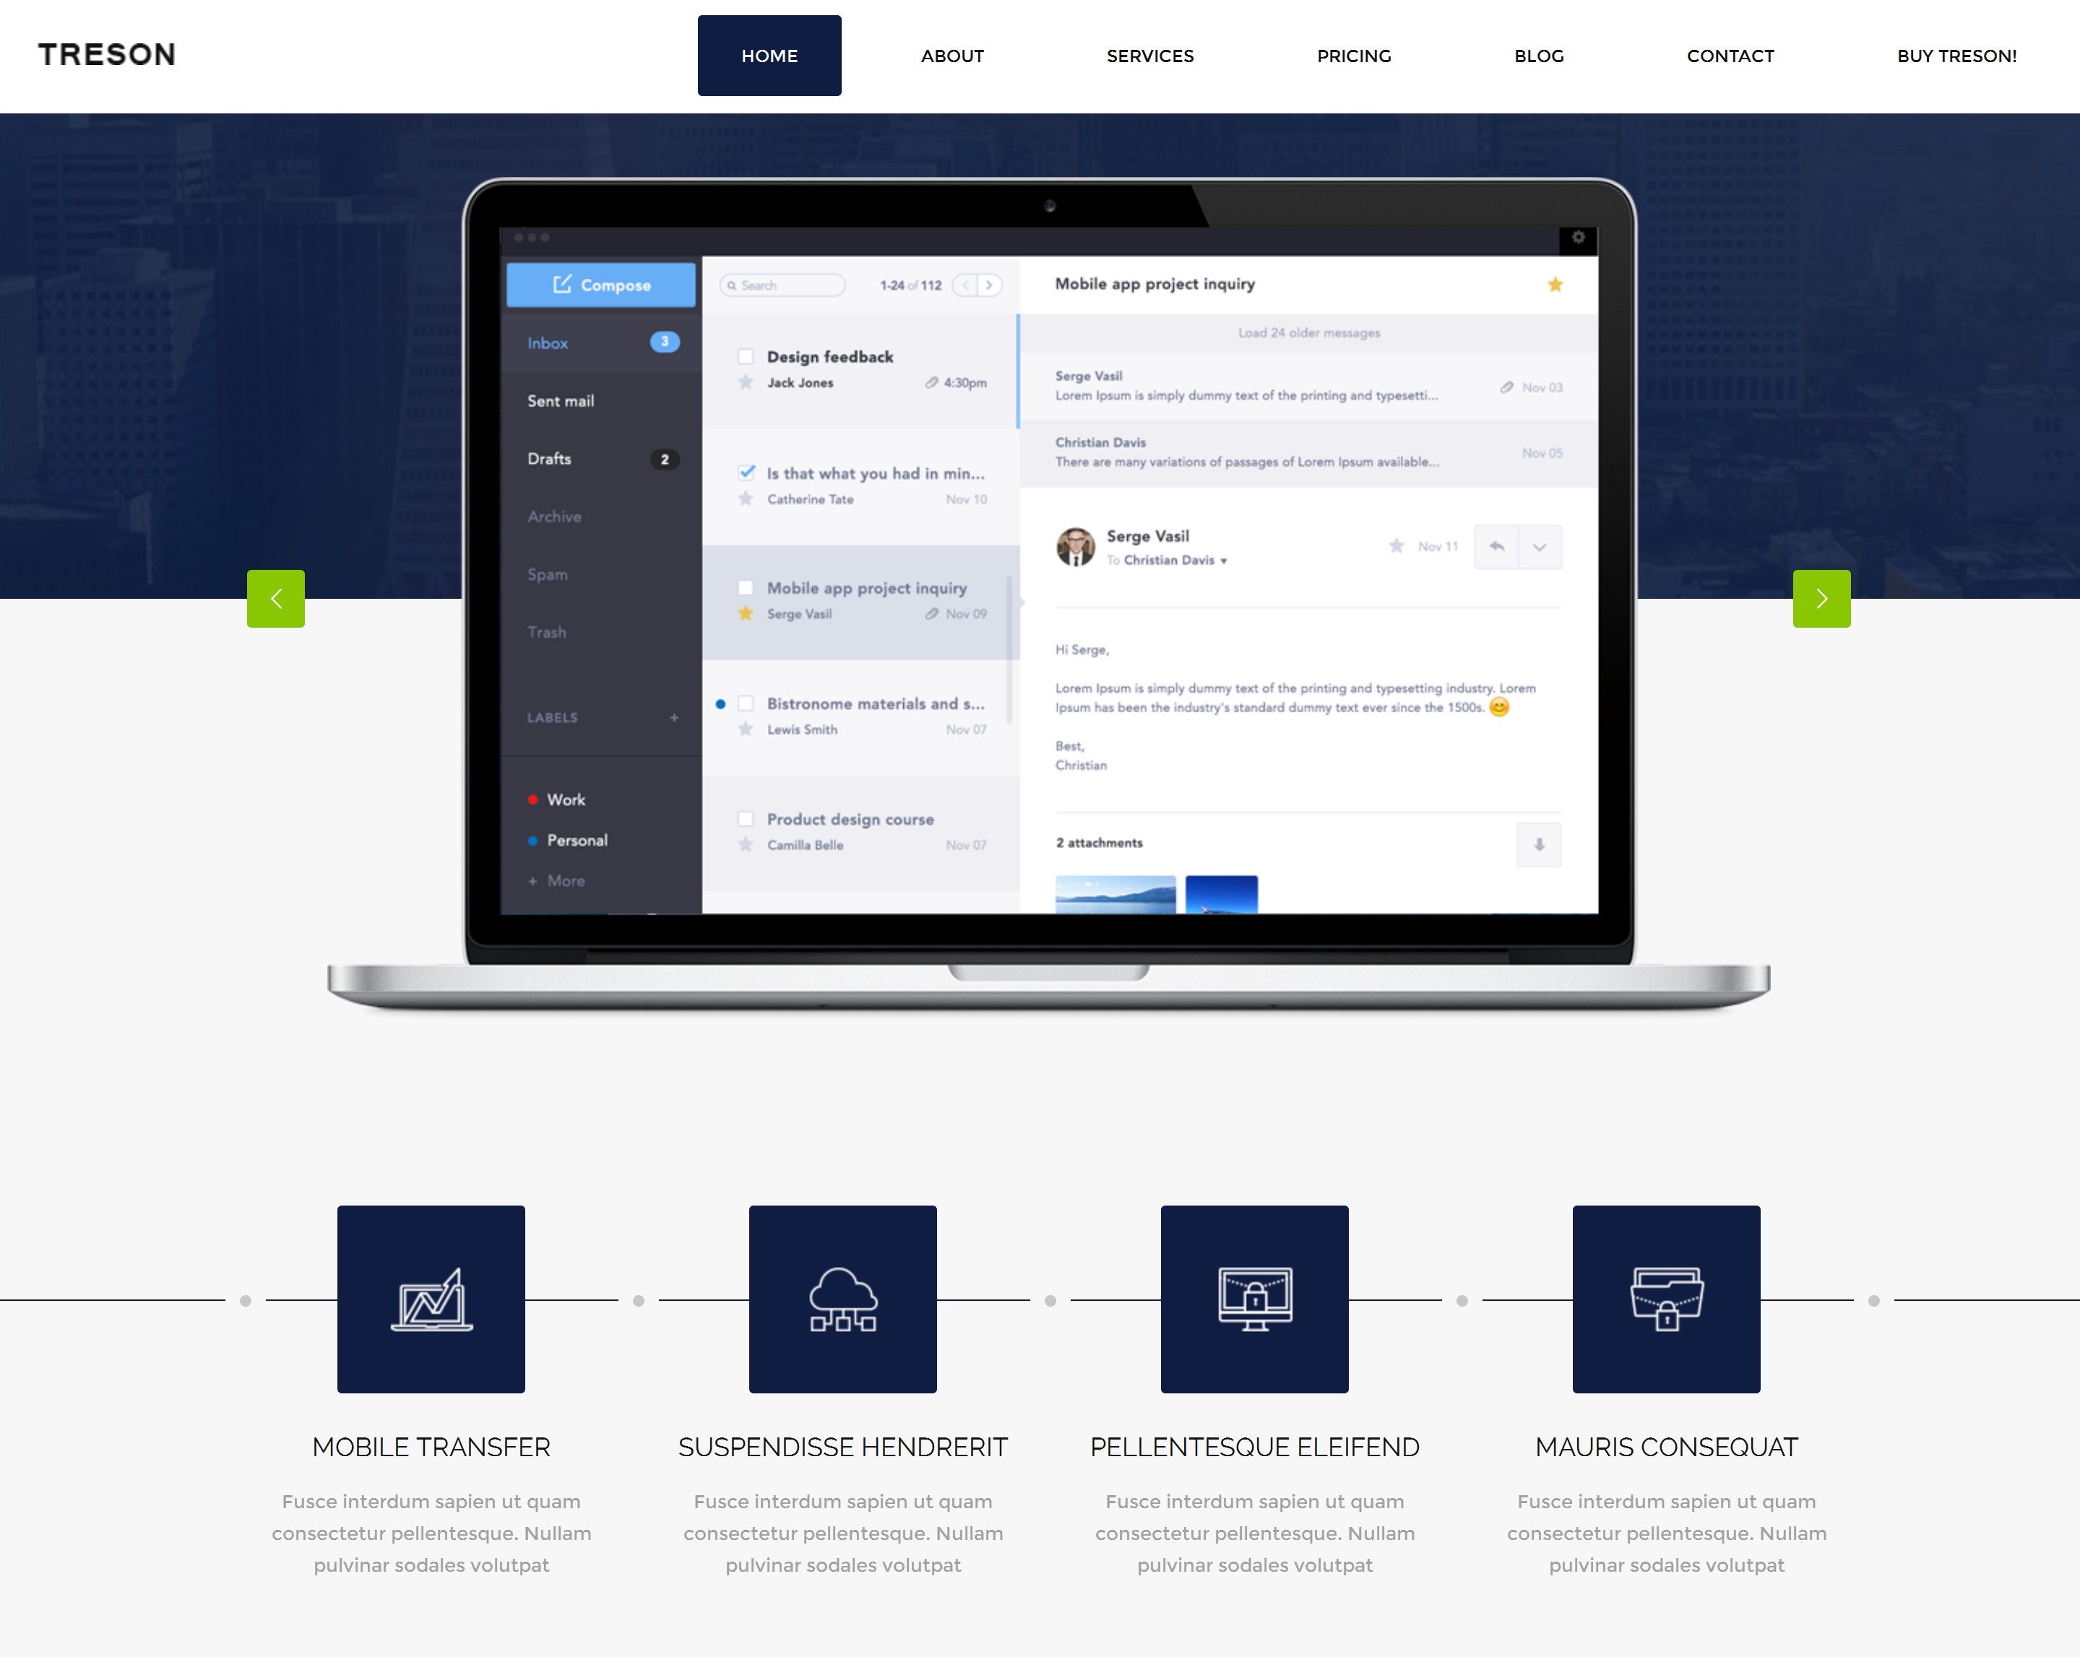
Task: Click dropdown chevron next to Christian Davis
Action: [1222, 556]
